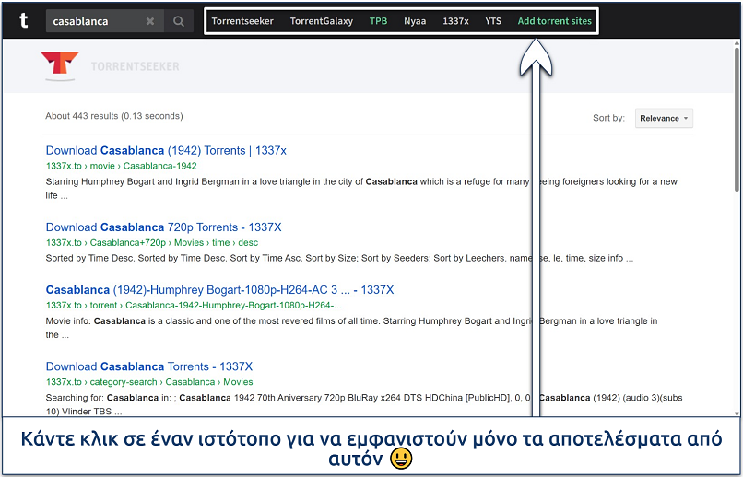The width and height of the screenshot is (743, 477).
Task: Click the 't' site logo icon
Action: pos(23,20)
